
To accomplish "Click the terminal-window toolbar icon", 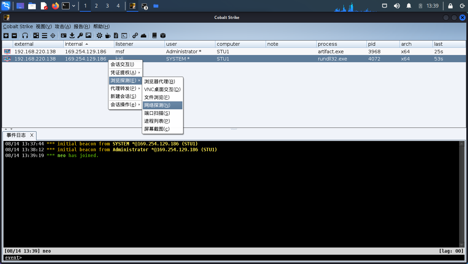I will click(x=124, y=35).
